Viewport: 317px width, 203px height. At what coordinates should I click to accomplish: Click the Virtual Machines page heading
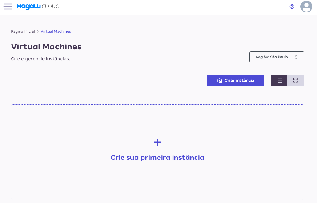pyautogui.click(x=46, y=47)
